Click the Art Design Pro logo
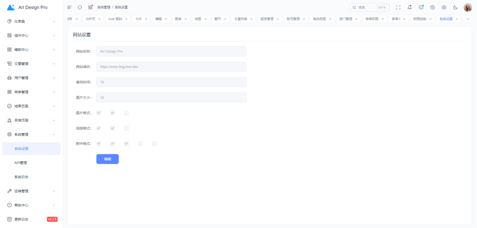 pyautogui.click(x=11, y=7)
